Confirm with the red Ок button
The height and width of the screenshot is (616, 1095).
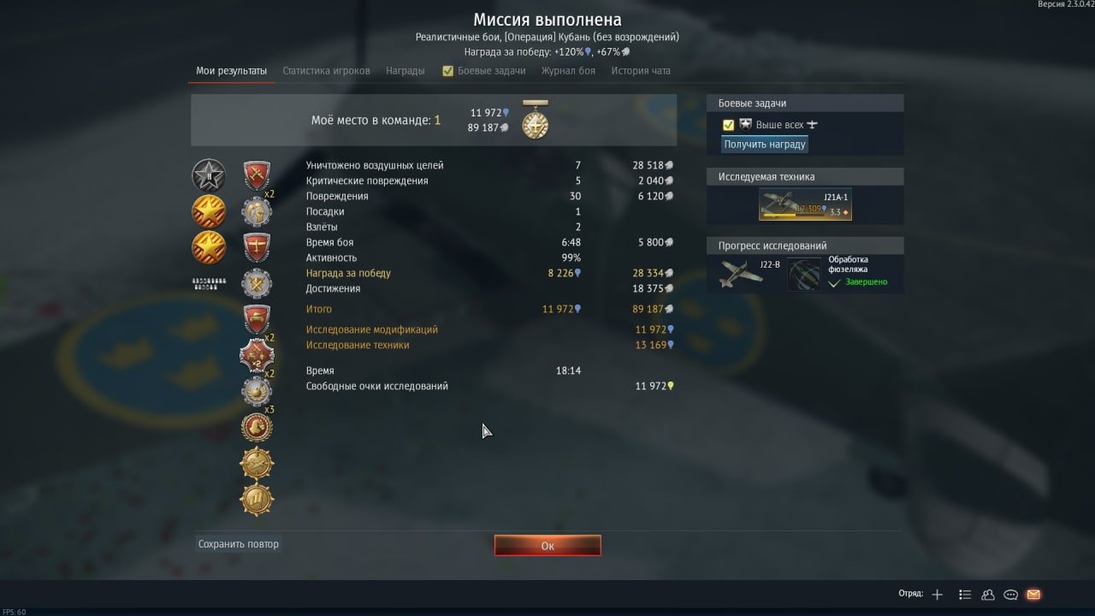click(547, 546)
